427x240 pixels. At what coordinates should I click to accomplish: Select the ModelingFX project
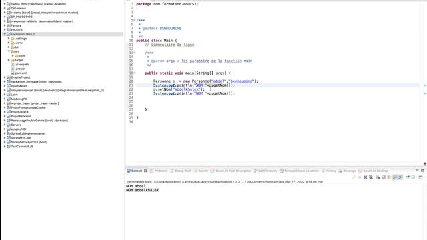pyautogui.click(x=19, y=99)
